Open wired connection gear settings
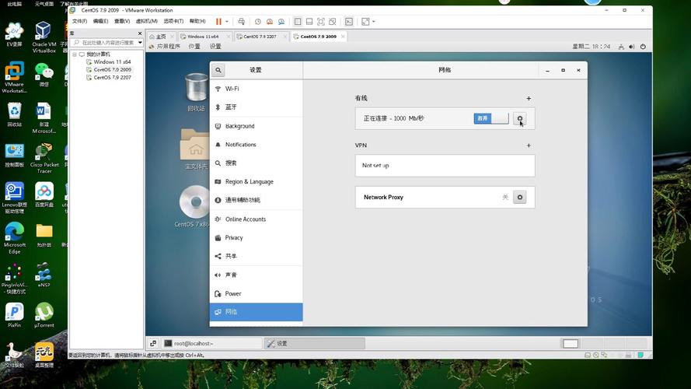691x389 pixels. [x=520, y=118]
